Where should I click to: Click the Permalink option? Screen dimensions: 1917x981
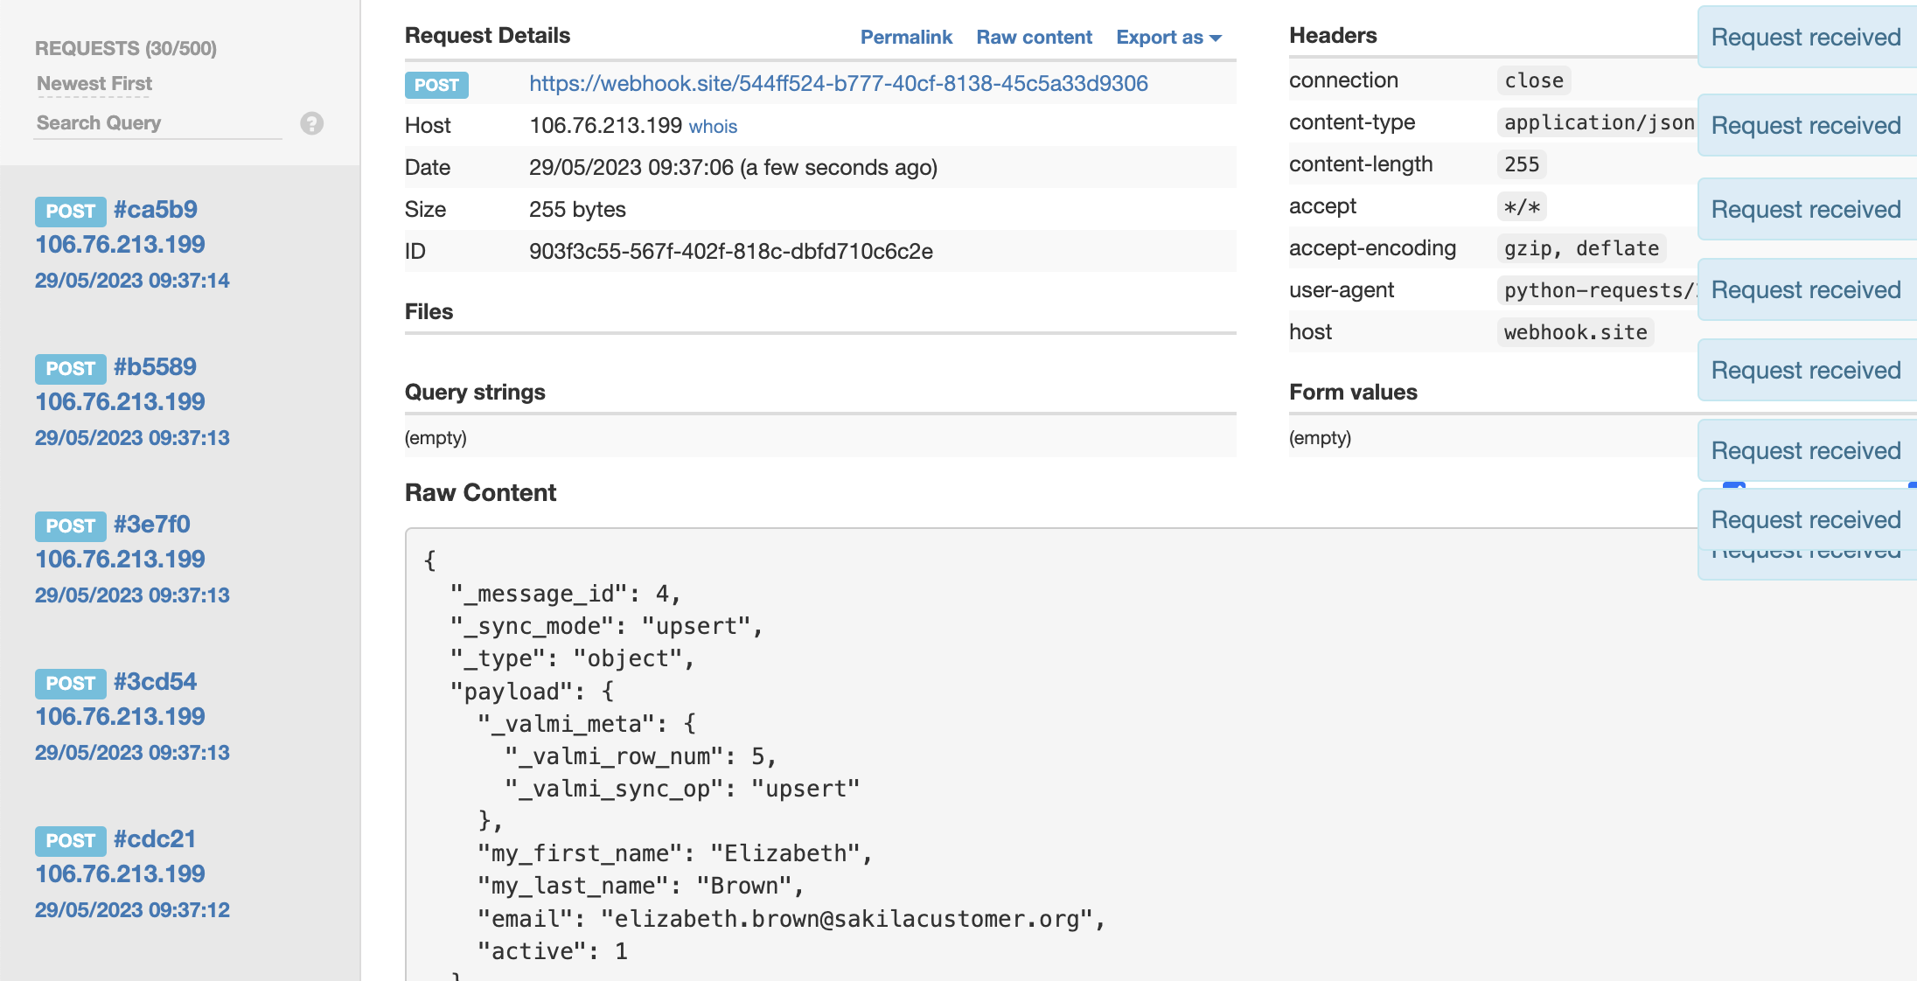[x=906, y=37]
